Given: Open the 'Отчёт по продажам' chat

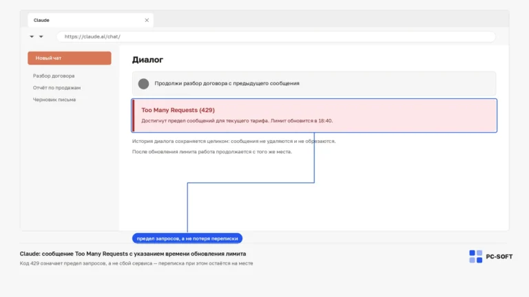Looking at the screenshot, I should point(56,87).
